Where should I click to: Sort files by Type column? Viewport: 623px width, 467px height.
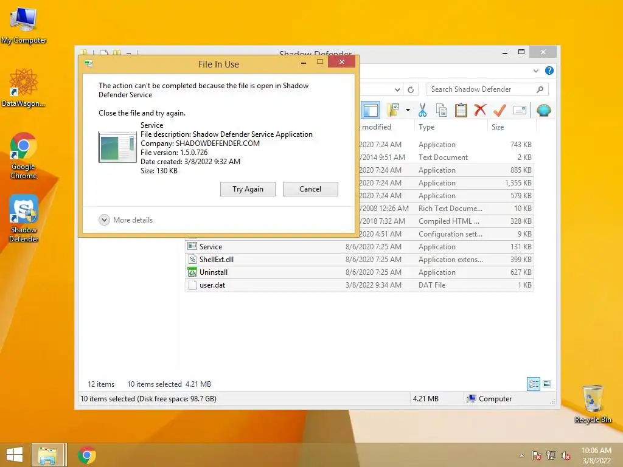point(451,127)
